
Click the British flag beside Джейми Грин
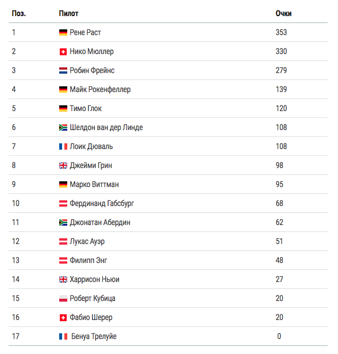tap(63, 165)
